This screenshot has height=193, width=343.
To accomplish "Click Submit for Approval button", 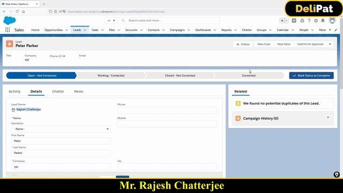I will [x=310, y=44].
